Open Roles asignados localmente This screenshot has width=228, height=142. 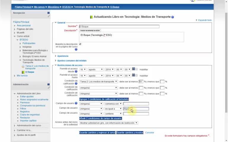tap(34, 100)
